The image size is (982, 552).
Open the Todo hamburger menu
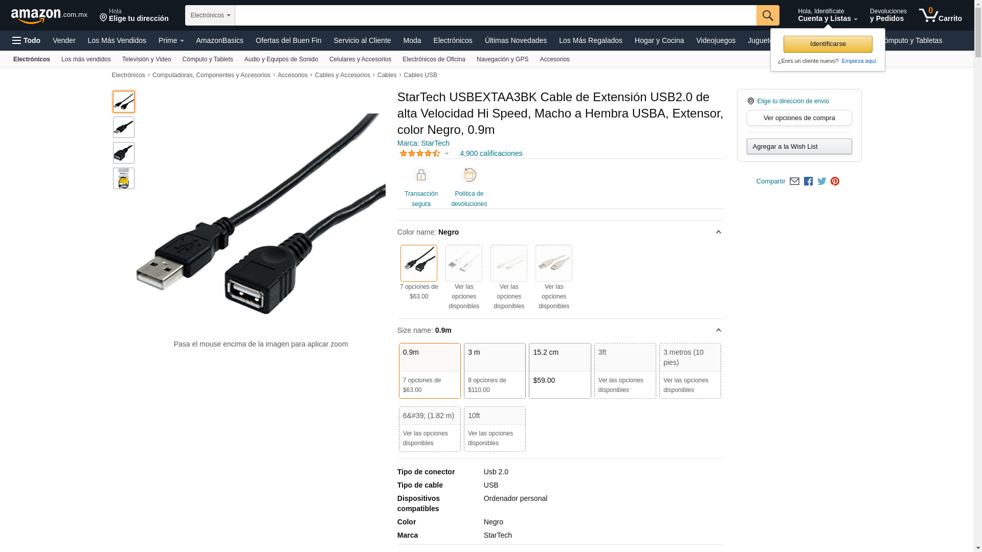[x=27, y=40]
